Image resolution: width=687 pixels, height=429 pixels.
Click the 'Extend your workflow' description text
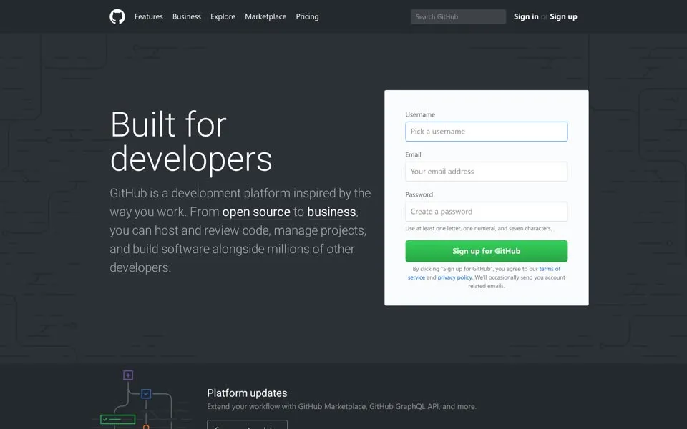341,406
